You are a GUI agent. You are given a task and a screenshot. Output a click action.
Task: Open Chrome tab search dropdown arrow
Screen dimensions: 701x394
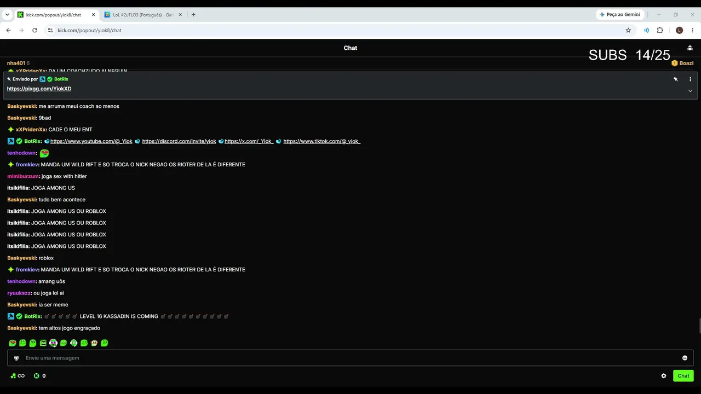click(7, 15)
